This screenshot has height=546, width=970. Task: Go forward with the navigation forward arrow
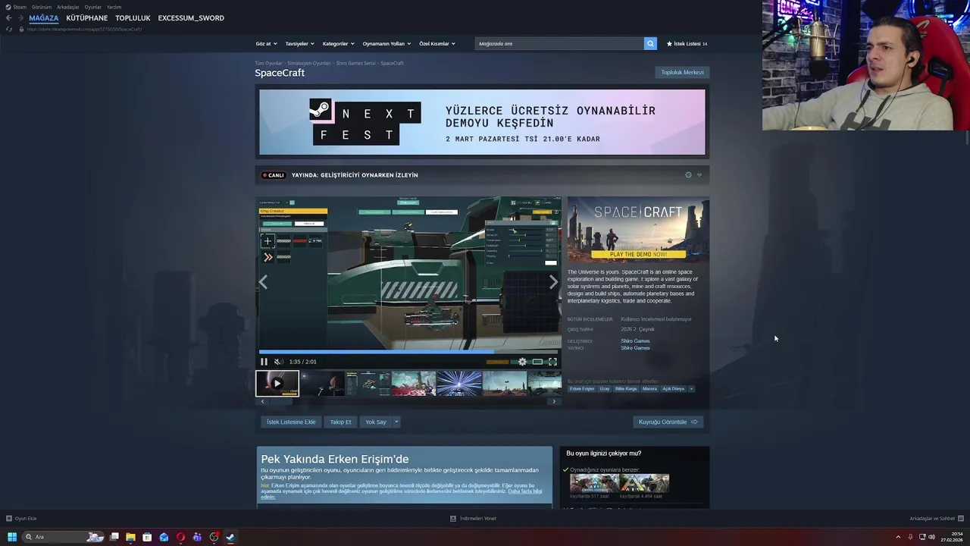point(20,17)
